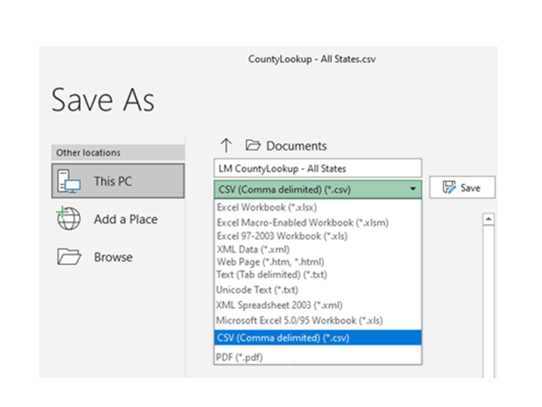
Task: Open the file type dropdown arrow
Action: [413, 189]
